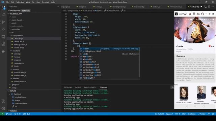
Task: Click the LetsView pin-on-top icon
Action: point(194,14)
